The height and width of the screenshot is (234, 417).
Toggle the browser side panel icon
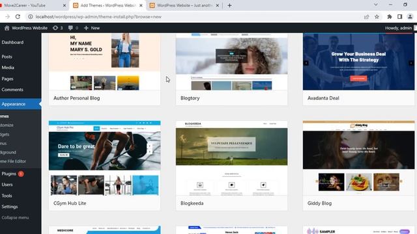pyautogui.click(x=399, y=17)
